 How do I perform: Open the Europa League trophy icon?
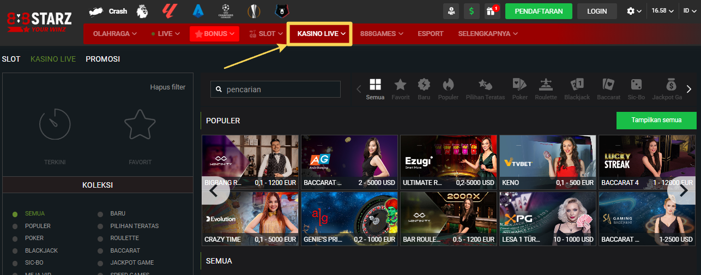253,10
